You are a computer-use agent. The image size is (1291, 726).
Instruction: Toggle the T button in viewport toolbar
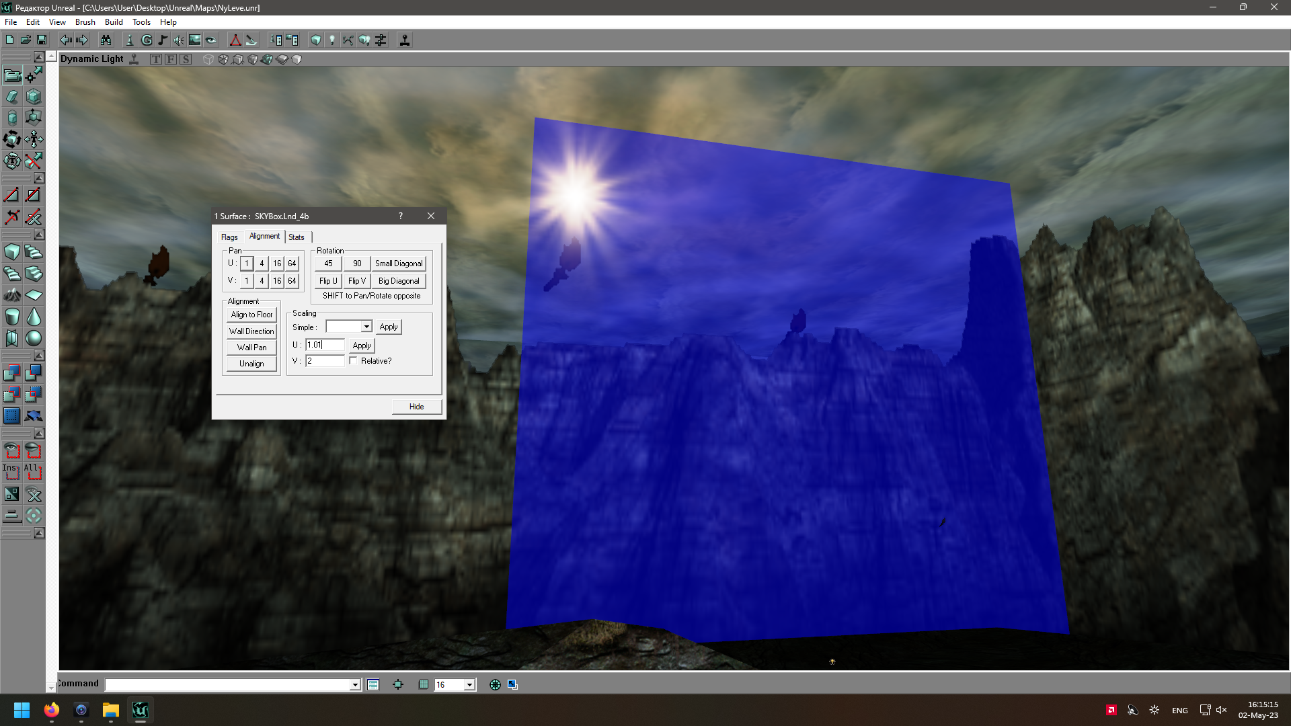pos(156,59)
